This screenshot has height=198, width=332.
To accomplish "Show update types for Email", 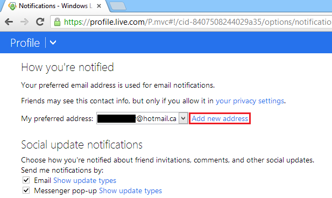I will [84, 180].
